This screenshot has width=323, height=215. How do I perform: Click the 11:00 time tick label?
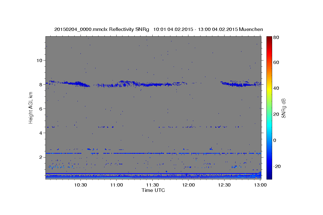click(x=117, y=185)
